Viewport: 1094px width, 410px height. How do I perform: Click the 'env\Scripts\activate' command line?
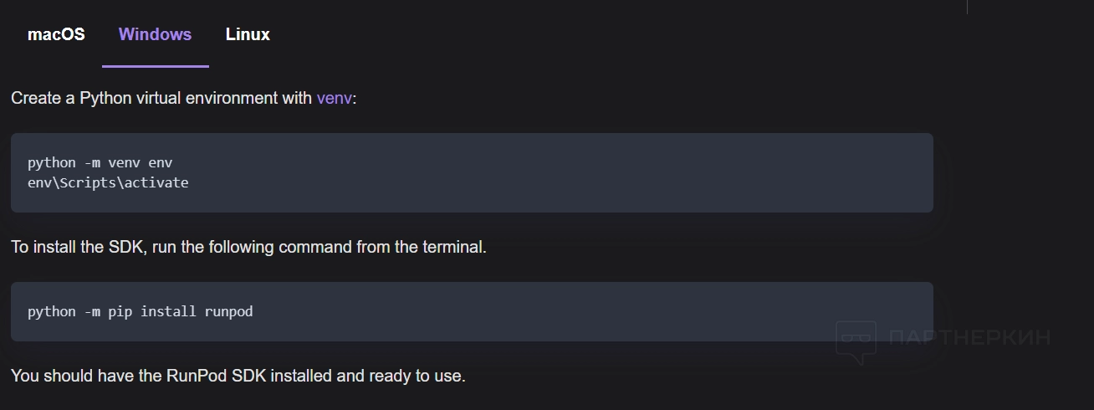click(x=108, y=182)
